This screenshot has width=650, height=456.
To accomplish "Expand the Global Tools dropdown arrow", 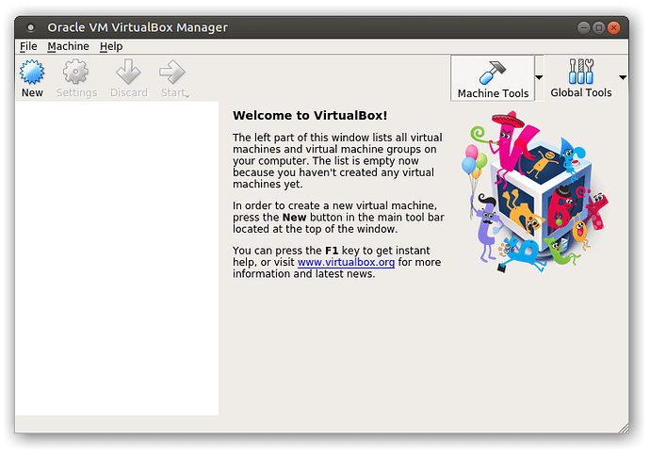I will pyautogui.click(x=623, y=77).
